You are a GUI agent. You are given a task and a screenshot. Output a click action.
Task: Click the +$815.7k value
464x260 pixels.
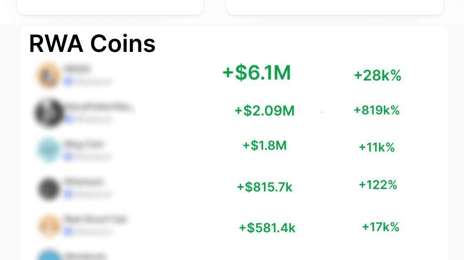point(264,187)
